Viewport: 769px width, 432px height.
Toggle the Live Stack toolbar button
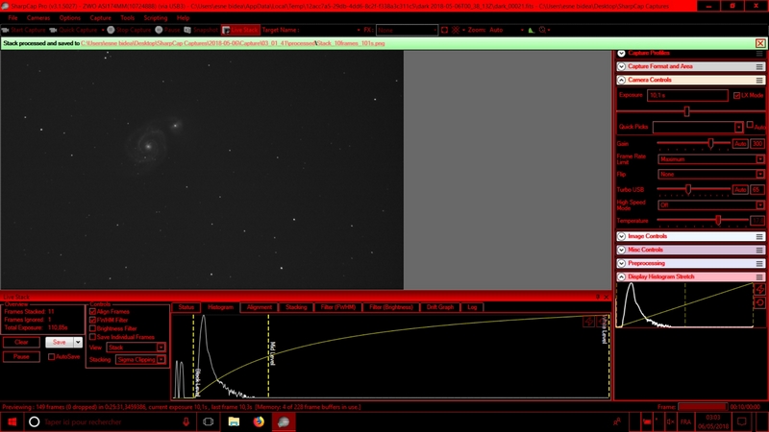(240, 30)
